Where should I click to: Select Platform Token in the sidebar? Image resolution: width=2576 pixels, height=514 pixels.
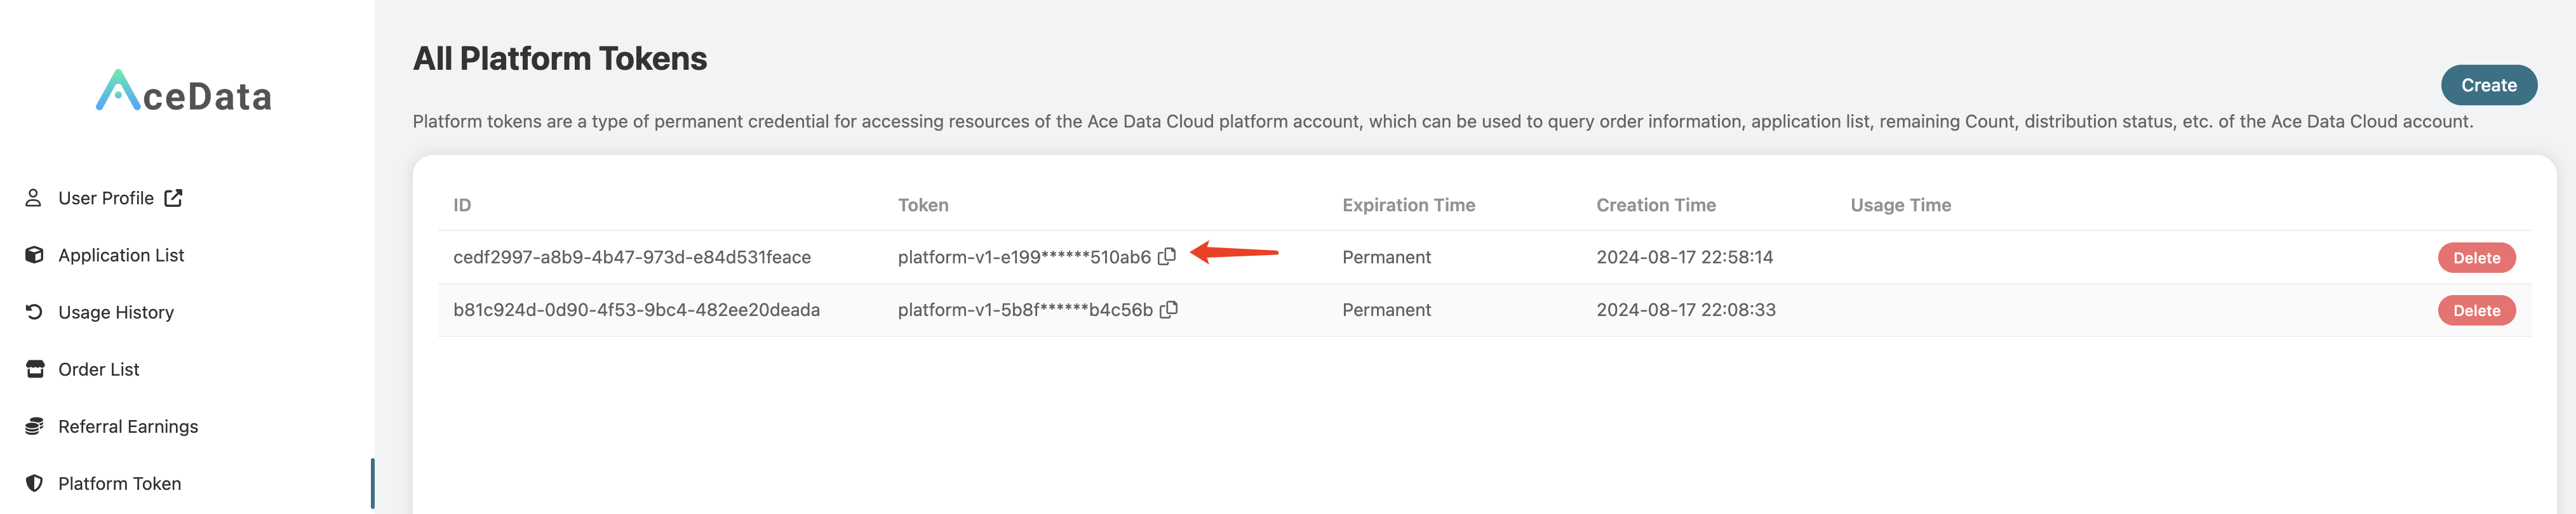coord(120,483)
